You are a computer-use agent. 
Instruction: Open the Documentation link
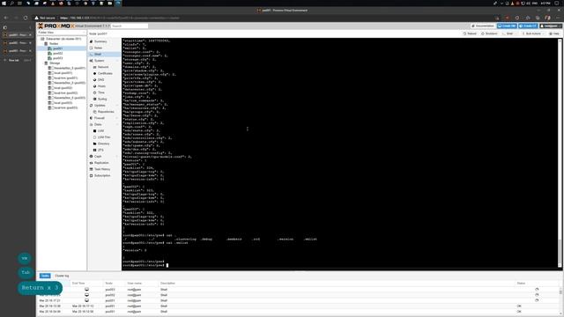click(483, 26)
